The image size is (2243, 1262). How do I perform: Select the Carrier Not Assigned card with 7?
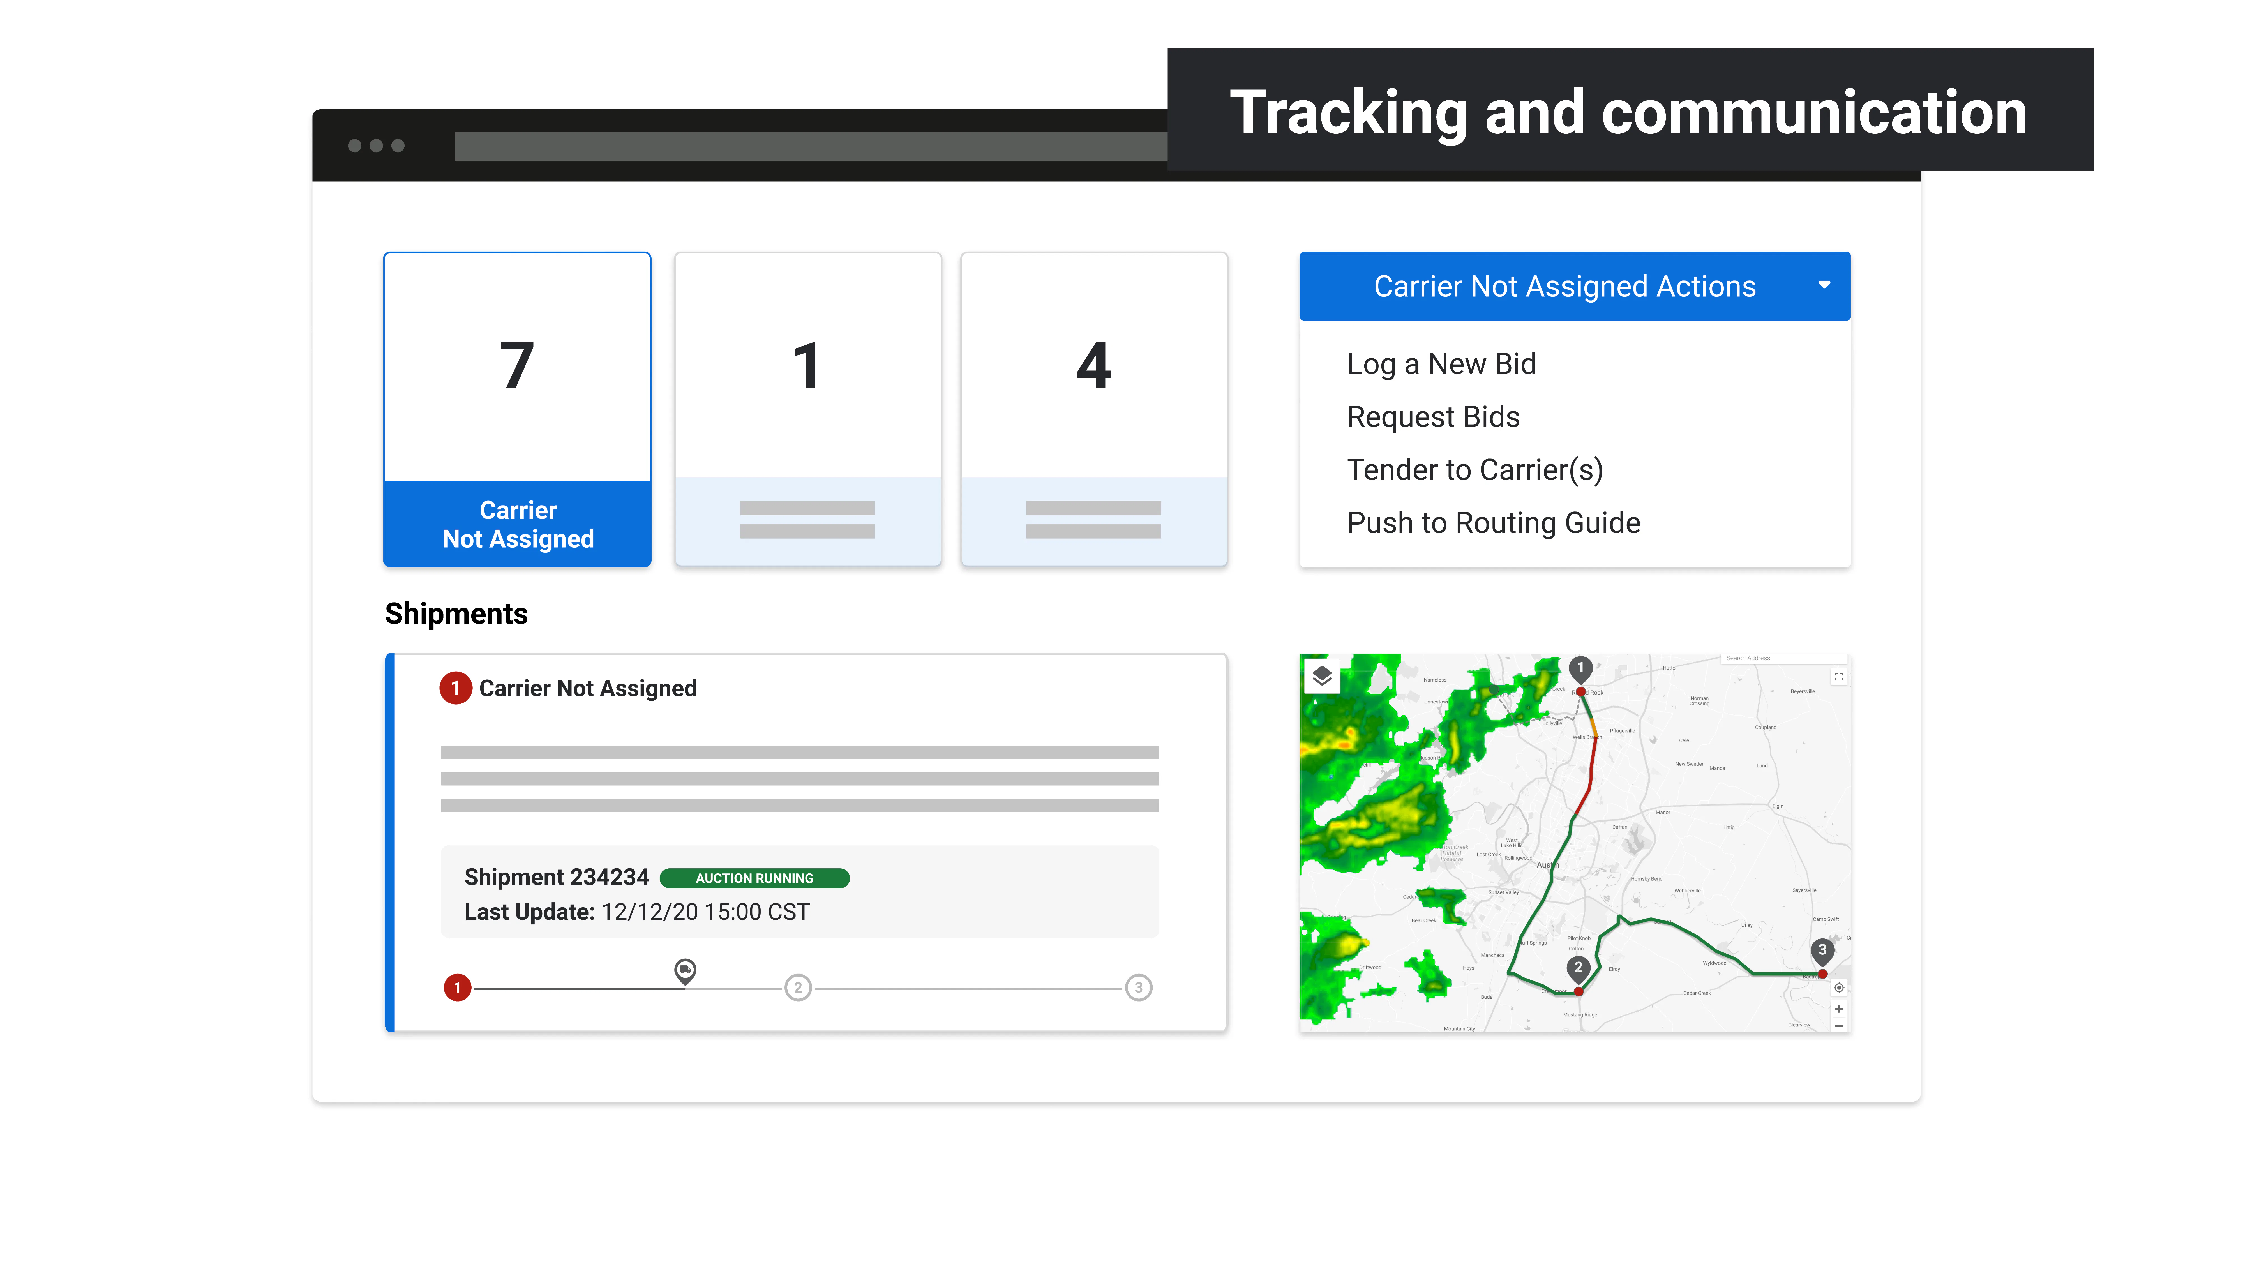coord(517,409)
